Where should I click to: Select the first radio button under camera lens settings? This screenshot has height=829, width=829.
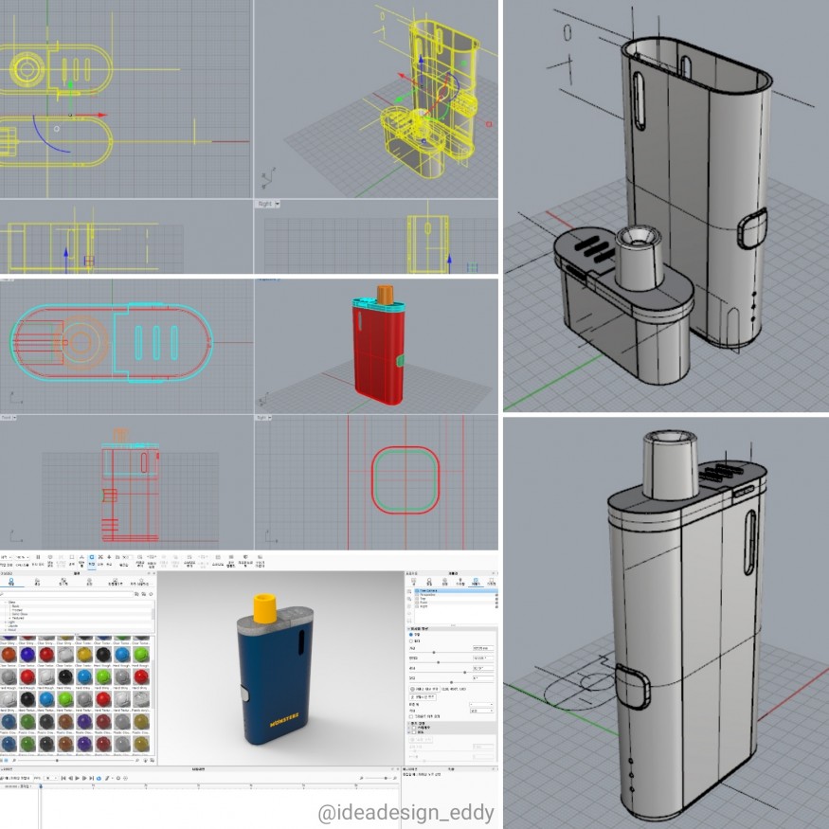[x=409, y=635]
